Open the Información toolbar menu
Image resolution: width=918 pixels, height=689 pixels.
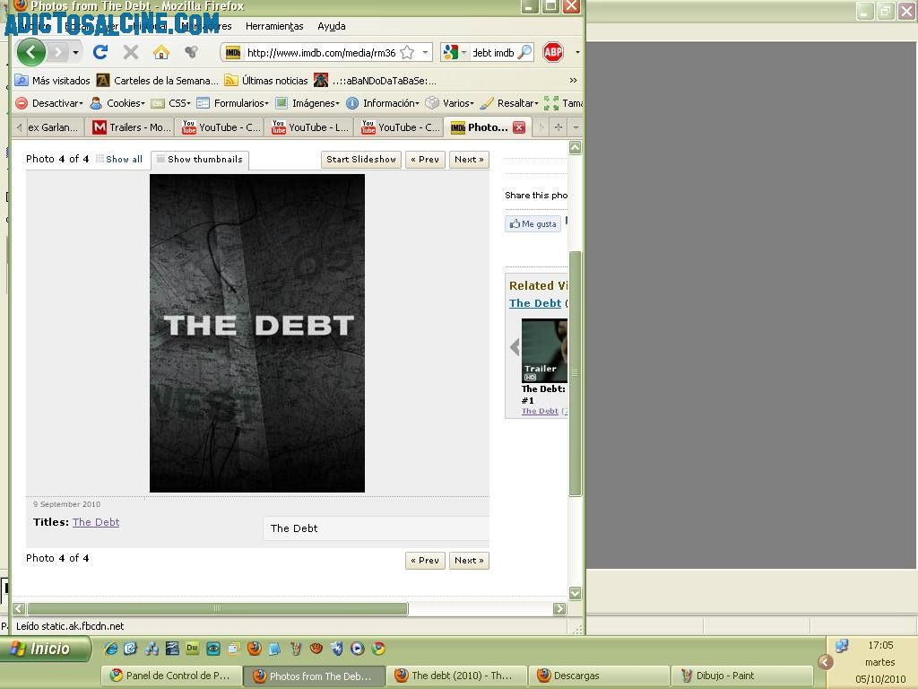[382, 103]
